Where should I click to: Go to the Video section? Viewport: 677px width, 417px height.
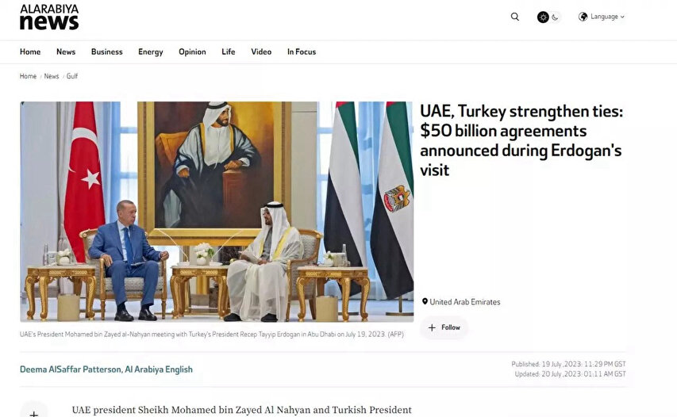pos(261,52)
